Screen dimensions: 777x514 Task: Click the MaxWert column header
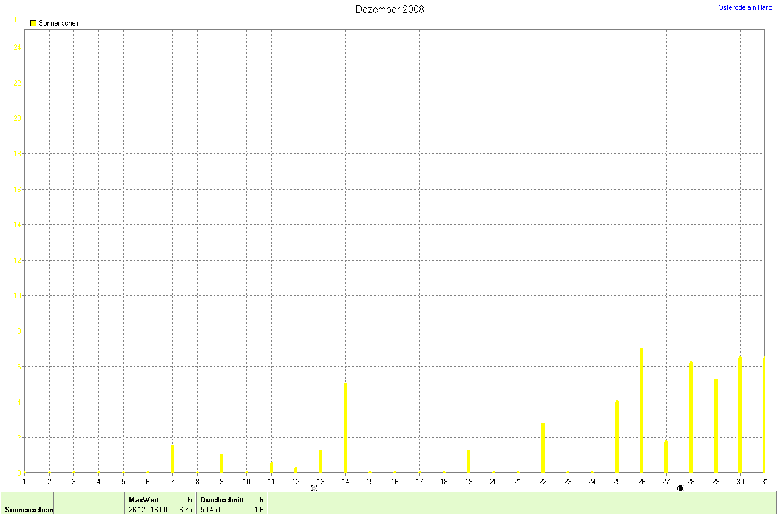(144, 500)
